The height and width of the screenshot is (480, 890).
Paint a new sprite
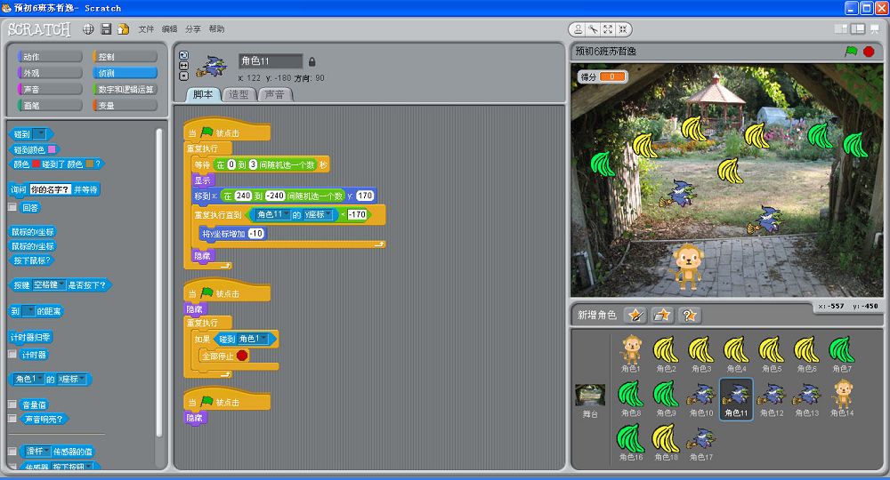pos(635,315)
